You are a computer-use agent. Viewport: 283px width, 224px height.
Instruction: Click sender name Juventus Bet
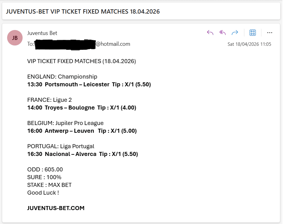tap(42, 33)
